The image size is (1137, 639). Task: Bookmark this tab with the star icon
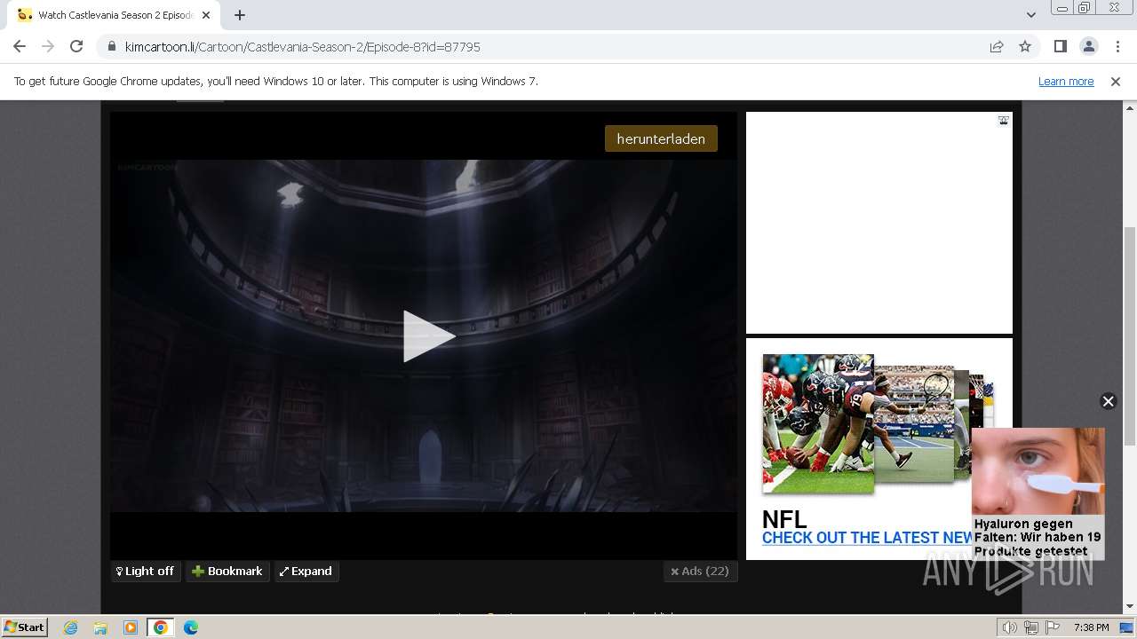point(1025,47)
